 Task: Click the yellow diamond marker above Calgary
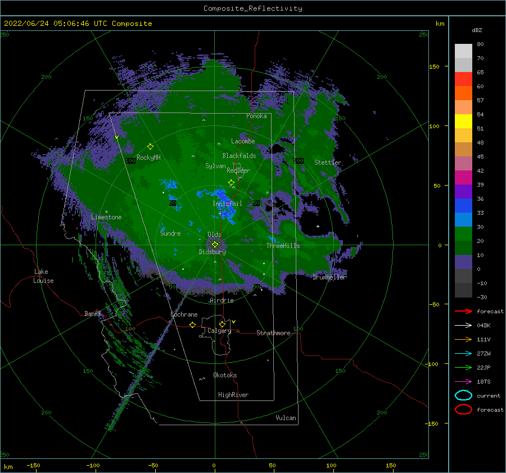point(222,324)
